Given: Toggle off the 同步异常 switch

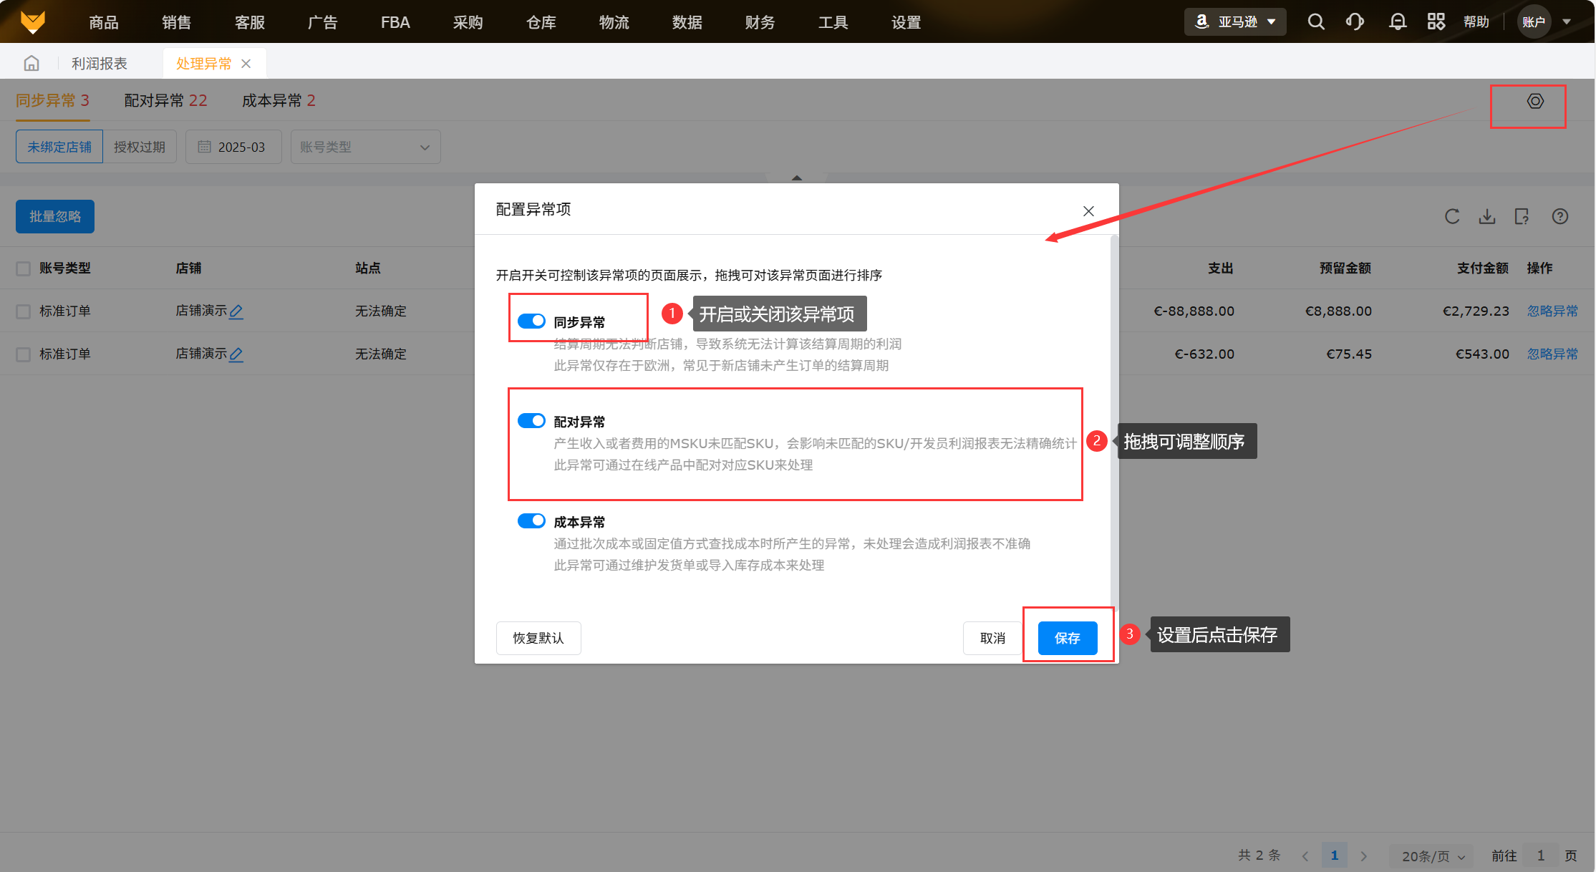Looking at the screenshot, I should click(x=531, y=321).
